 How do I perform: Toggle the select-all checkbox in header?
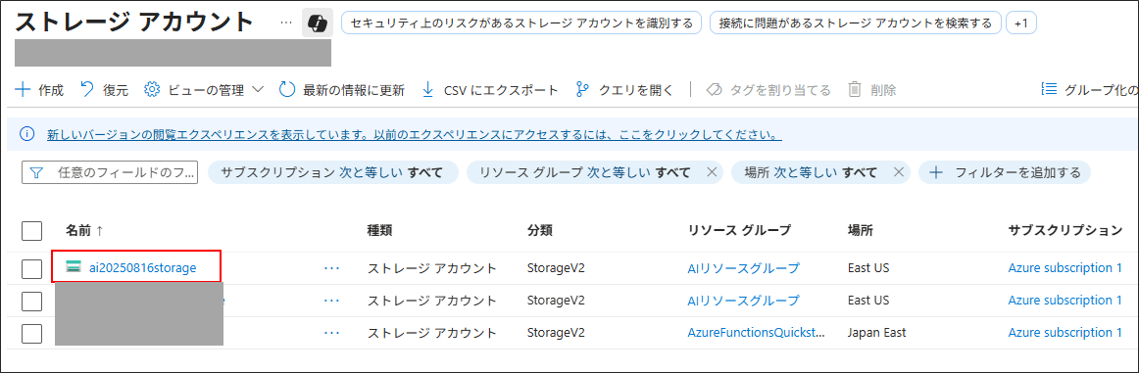(32, 231)
